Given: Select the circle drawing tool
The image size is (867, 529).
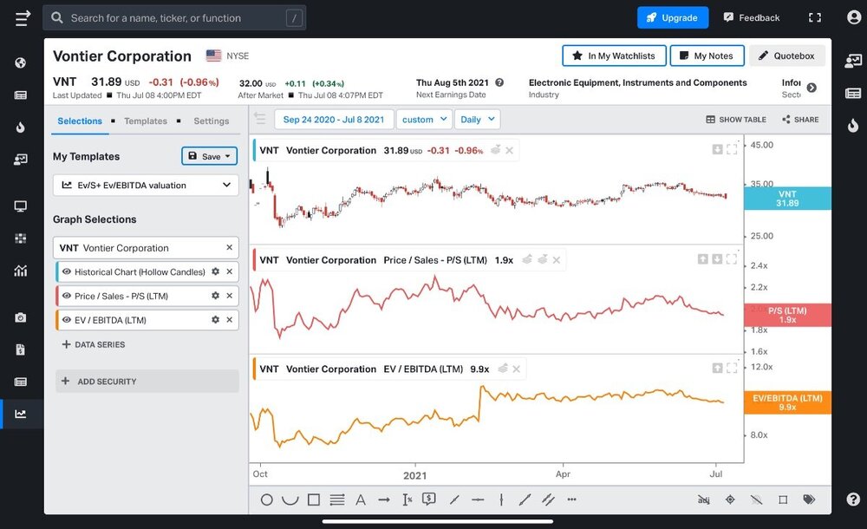Looking at the screenshot, I should click(x=266, y=500).
